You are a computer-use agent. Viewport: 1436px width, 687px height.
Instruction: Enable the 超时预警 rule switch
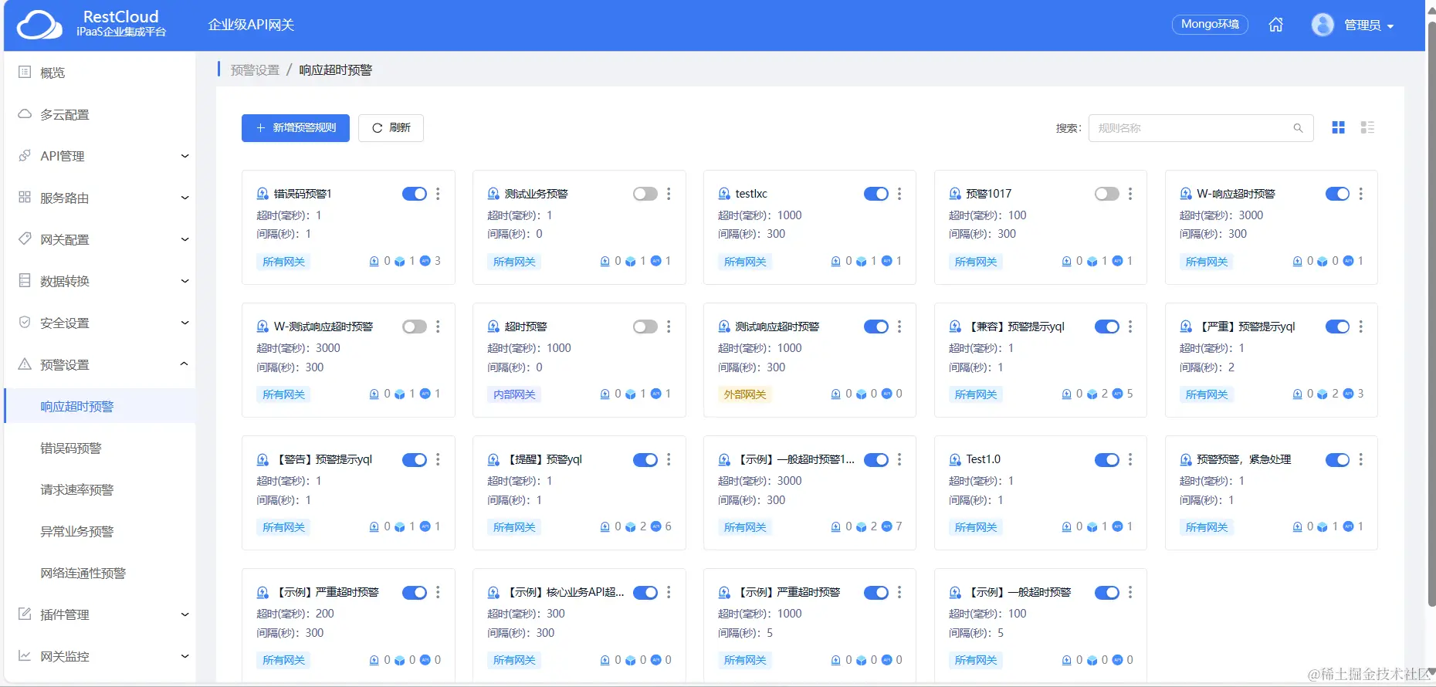(645, 327)
